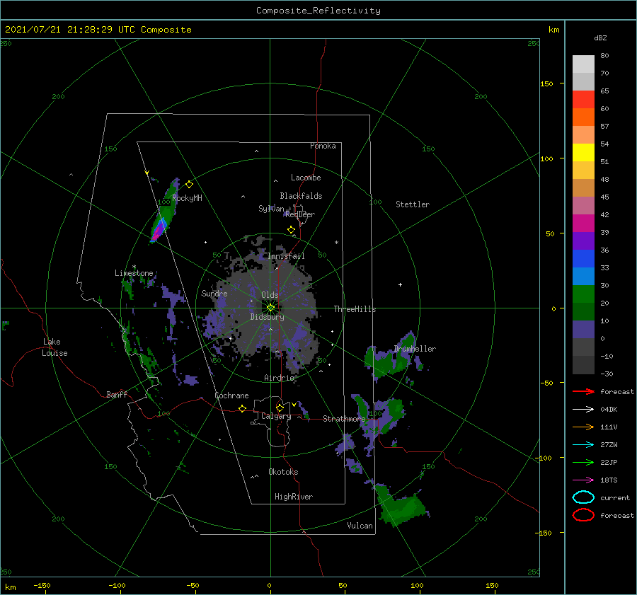The height and width of the screenshot is (595, 637).
Task: Click the red 60-65 dBZ color swatch
Action: pos(583,100)
